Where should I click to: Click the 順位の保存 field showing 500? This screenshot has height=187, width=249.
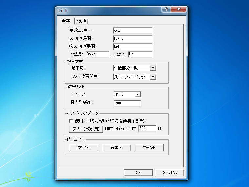(x=147, y=128)
